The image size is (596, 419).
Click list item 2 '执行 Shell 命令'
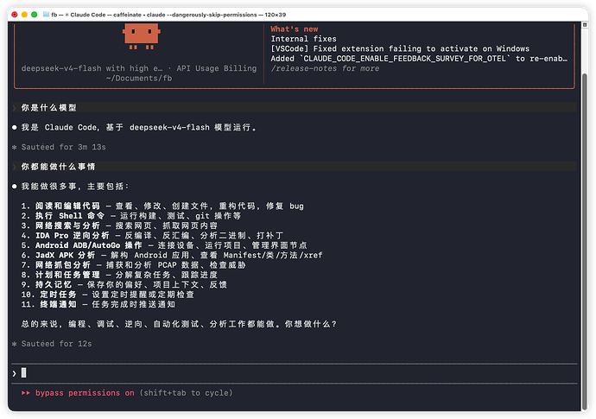click(131, 216)
